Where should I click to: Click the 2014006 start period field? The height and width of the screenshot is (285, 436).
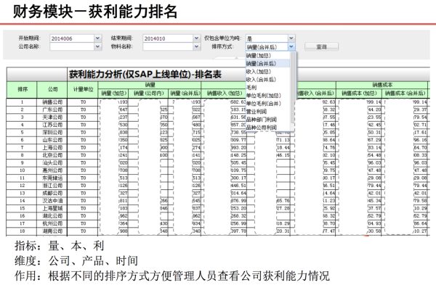coord(72,38)
